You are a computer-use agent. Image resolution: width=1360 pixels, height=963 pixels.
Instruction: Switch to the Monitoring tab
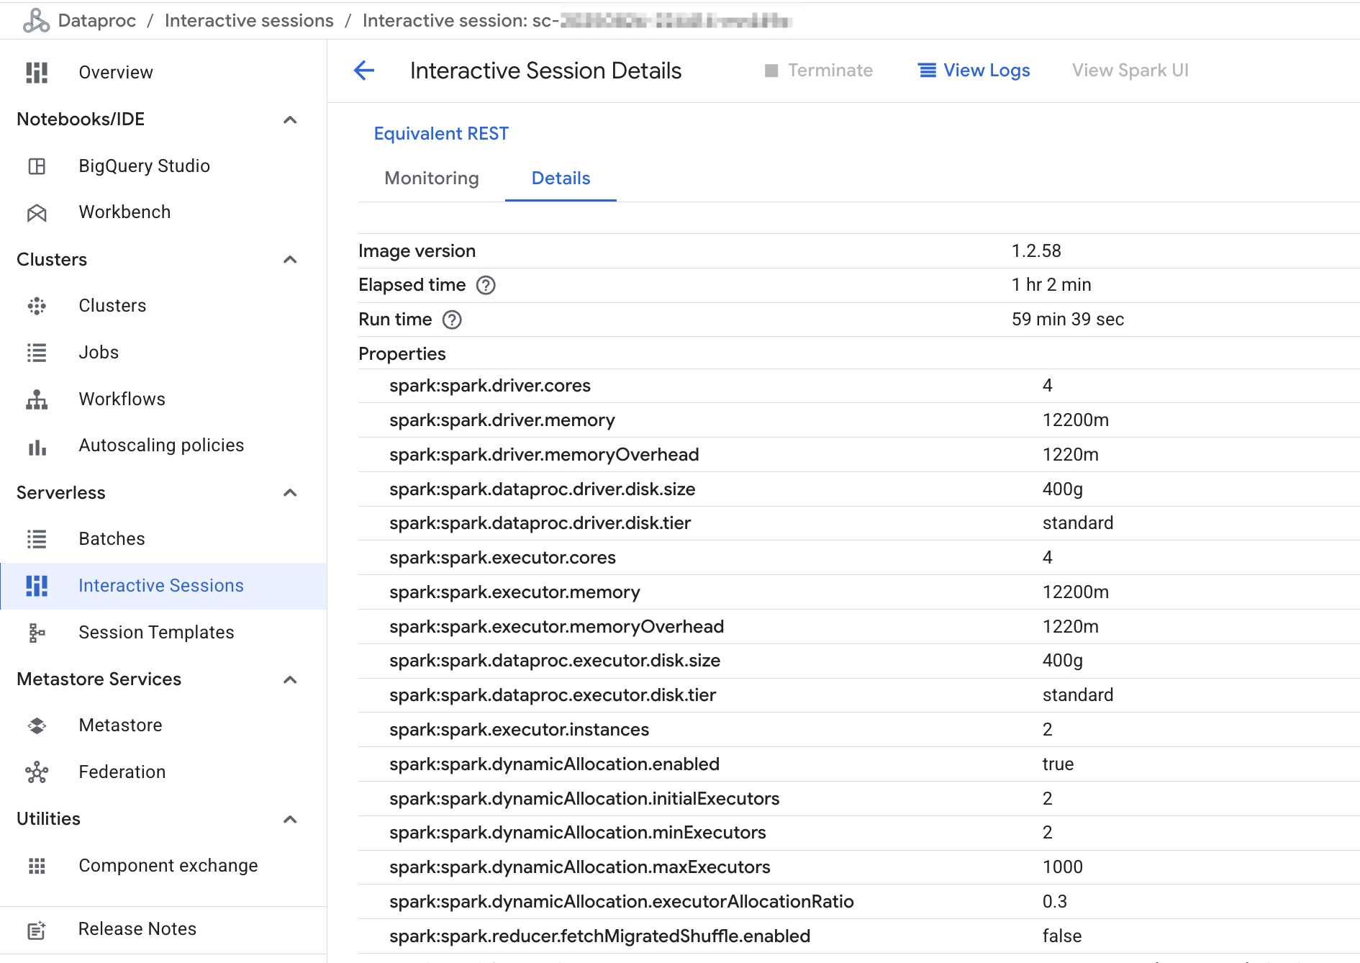(x=432, y=178)
